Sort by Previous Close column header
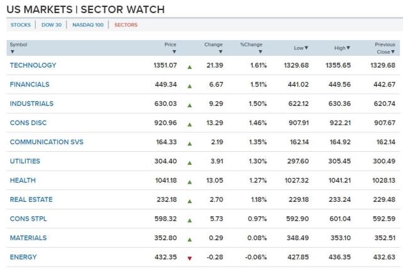This screenshot has height=269, width=403. 385,48
